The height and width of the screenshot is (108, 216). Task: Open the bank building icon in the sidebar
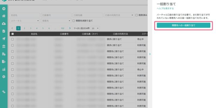(x=4, y=46)
